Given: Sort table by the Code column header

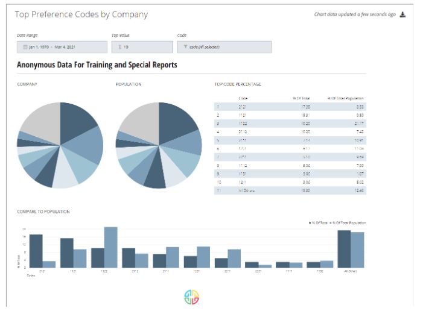Looking at the screenshot, I should point(243,98).
